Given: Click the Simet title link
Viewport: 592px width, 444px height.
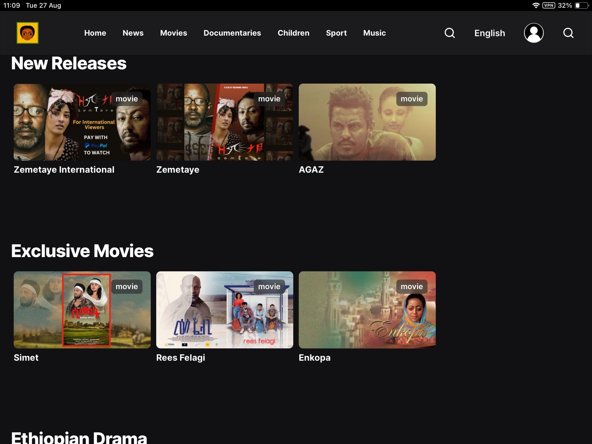Looking at the screenshot, I should point(26,357).
